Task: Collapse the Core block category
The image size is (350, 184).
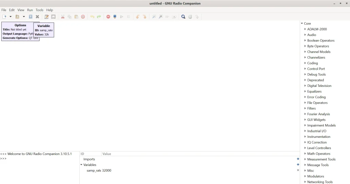Action: point(302,24)
